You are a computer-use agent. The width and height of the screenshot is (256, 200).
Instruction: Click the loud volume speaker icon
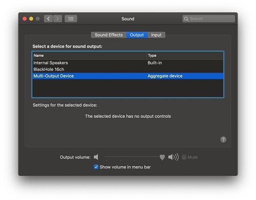(x=174, y=157)
